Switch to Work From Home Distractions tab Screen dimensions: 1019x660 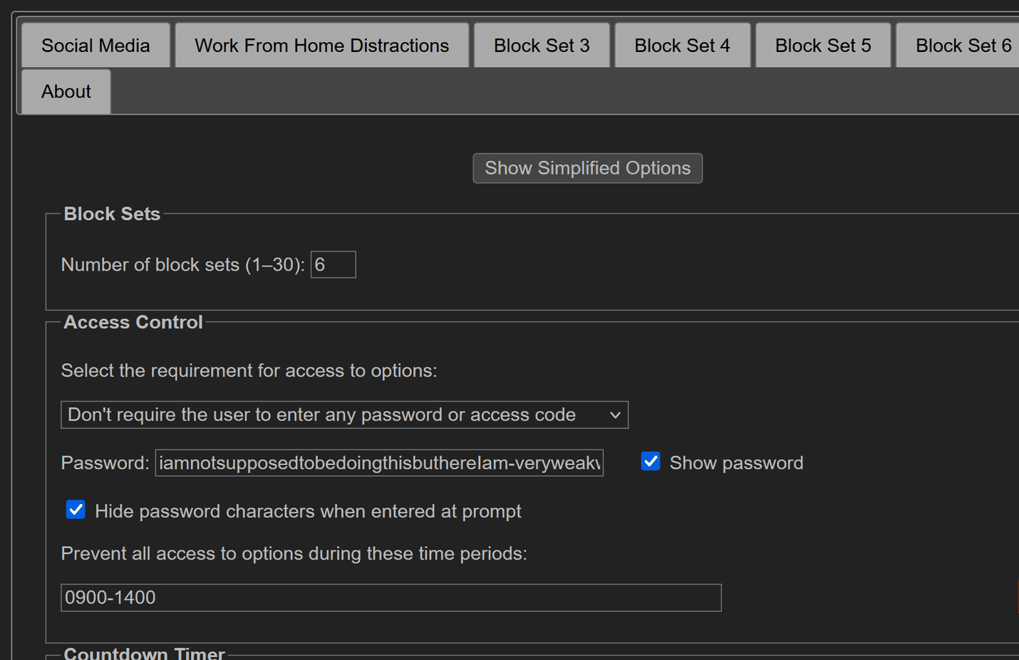(x=322, y=46)
